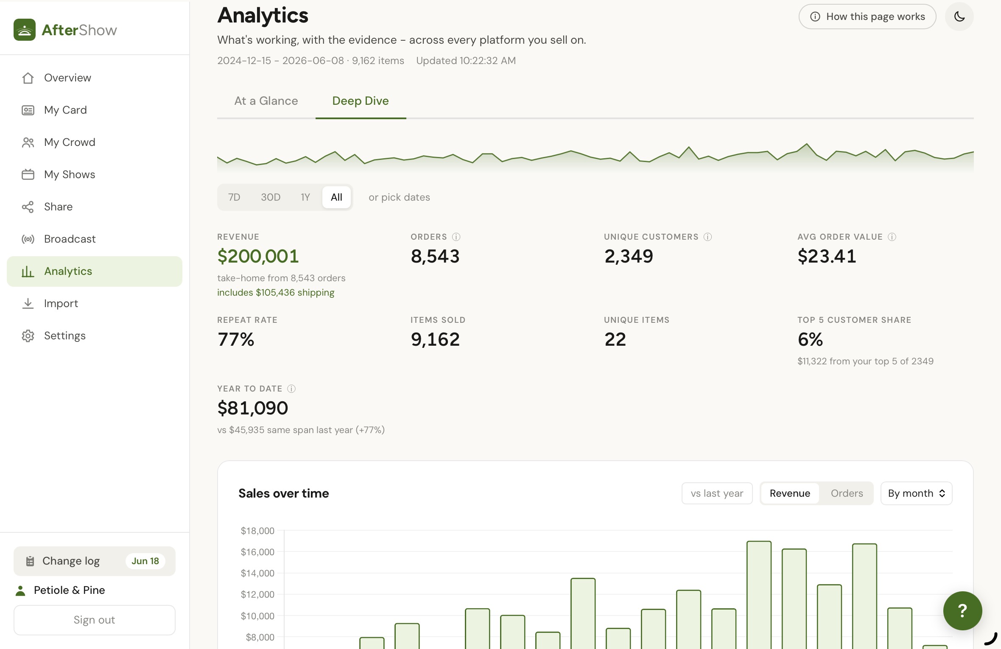
Task: Click the Jun 18 change log badge
Action: (145, 561)
